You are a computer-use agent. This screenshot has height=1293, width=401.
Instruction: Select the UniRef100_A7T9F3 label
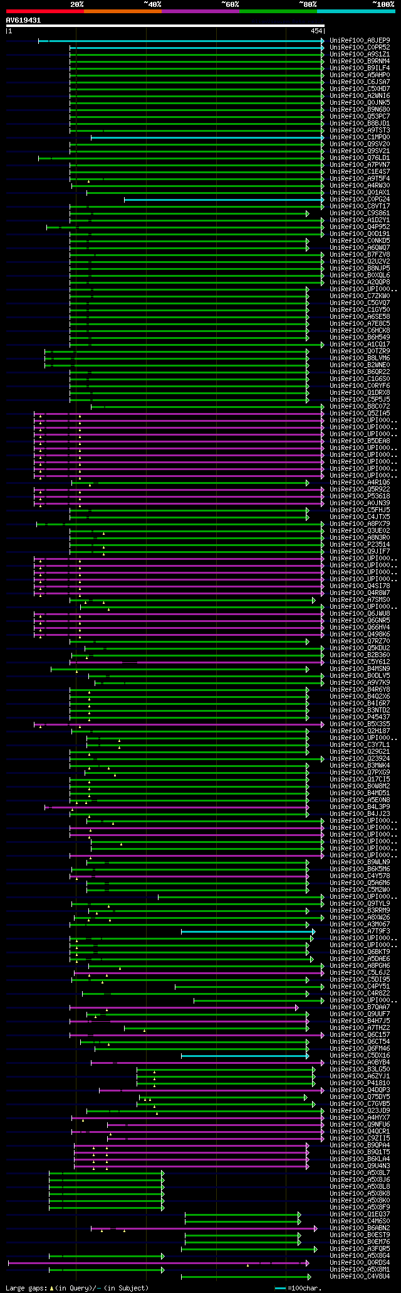click(x=360, y=931)
